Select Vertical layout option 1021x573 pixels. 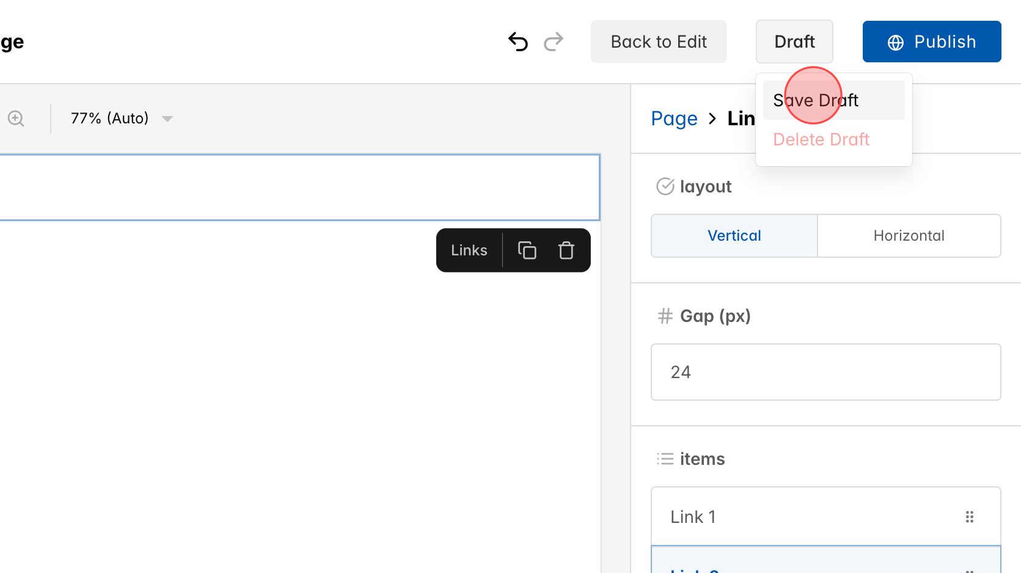tap(734, 236)
